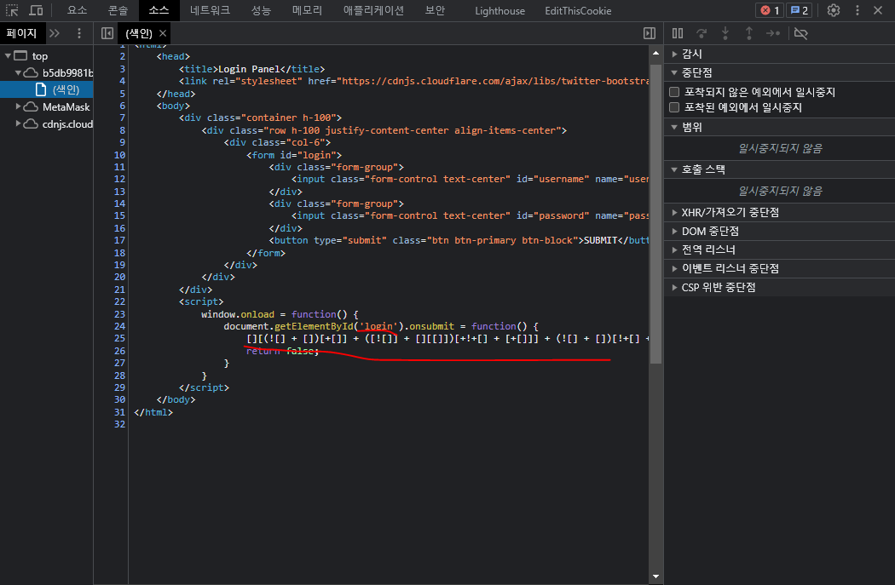
Task: Hide the navigator sidebar icon
Action: point(107,33)
